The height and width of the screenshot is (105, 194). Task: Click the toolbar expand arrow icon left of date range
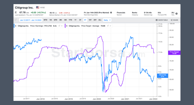(x=16, y=20)
